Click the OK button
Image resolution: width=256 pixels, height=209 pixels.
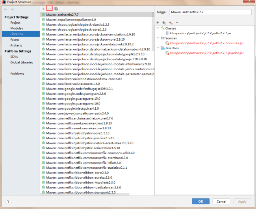coord(200,202)
